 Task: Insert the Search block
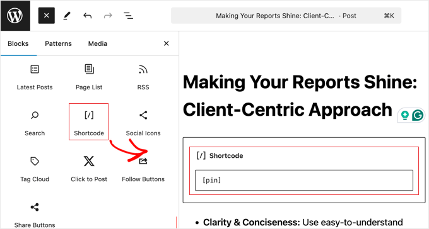[35, 123]
